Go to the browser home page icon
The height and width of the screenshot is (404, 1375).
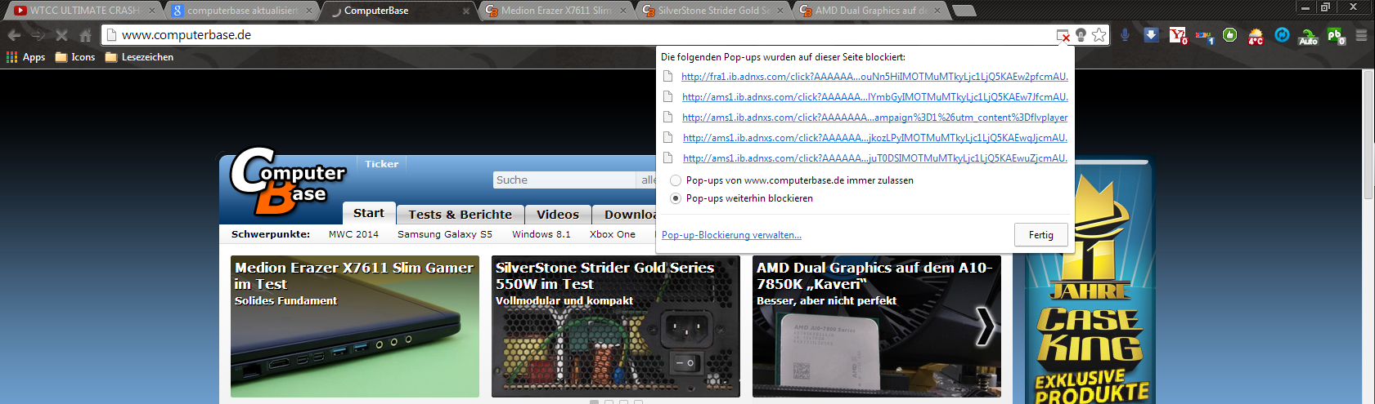[85, 35]
